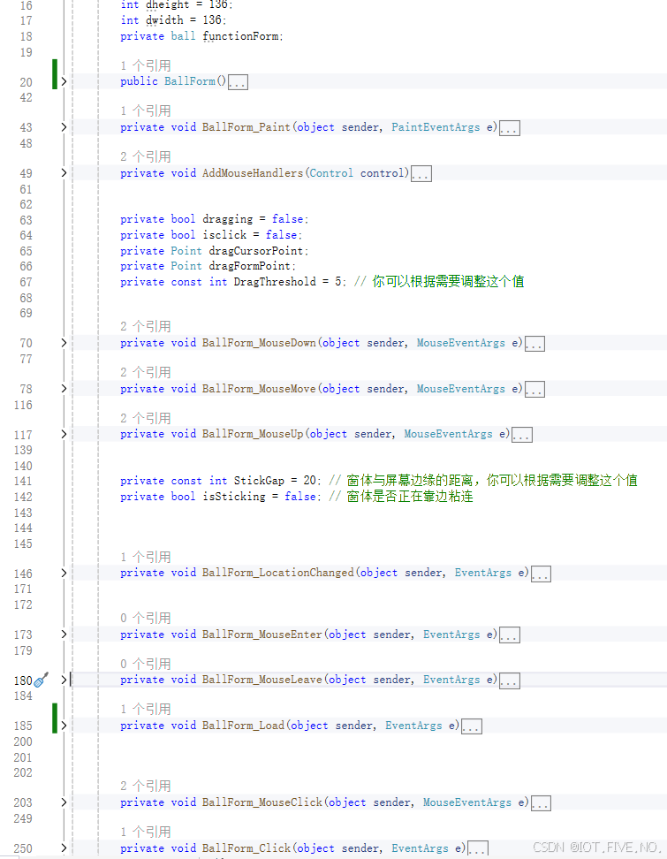Click line number 141 in the gutter
The image size is (667, 859).
pos(23,481)
